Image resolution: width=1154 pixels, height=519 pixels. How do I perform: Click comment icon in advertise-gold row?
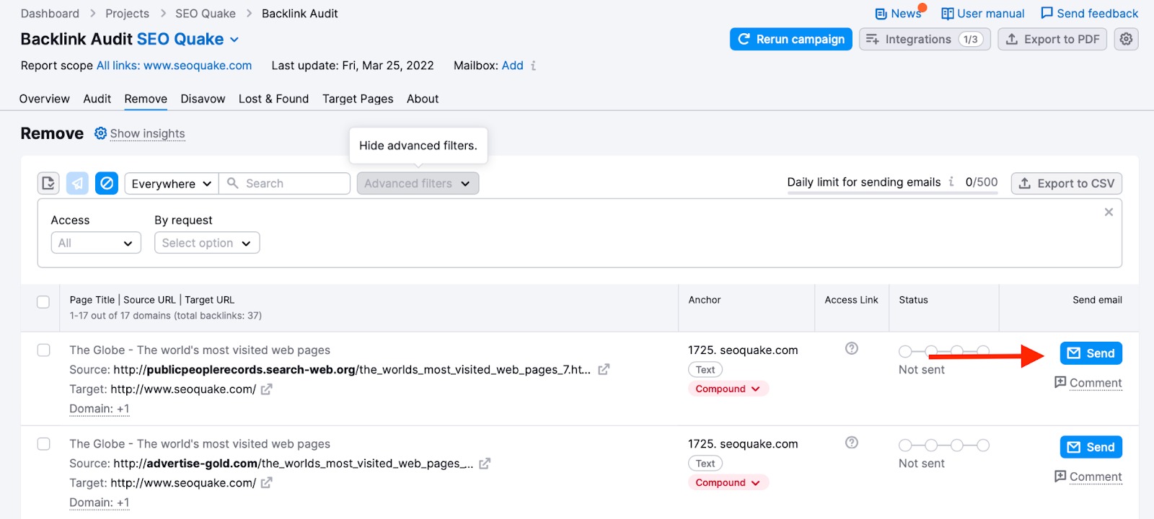[x=1060, y=476]
